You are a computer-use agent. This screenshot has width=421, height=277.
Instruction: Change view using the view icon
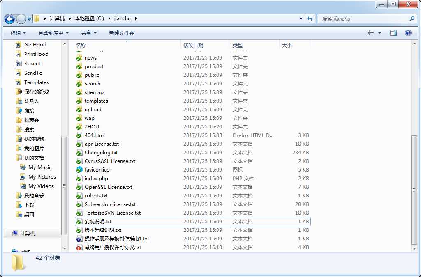[x=371, y=33]
